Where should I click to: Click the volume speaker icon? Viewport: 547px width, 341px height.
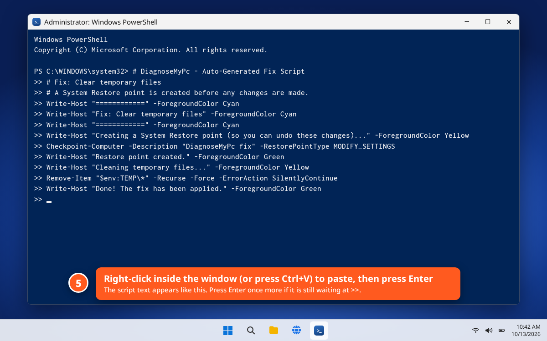coord(489,331)
